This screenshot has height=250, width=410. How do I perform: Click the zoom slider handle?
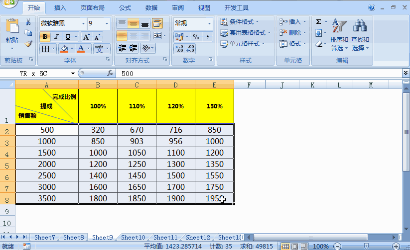coord(366,247)
